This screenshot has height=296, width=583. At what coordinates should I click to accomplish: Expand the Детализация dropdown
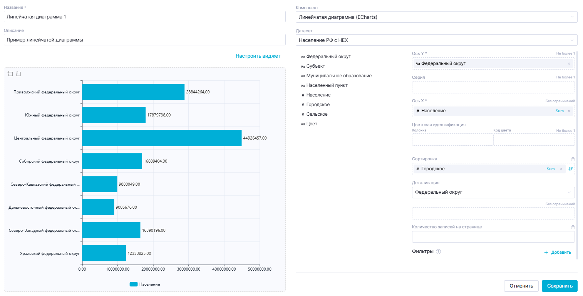click(x=493, y=192)
